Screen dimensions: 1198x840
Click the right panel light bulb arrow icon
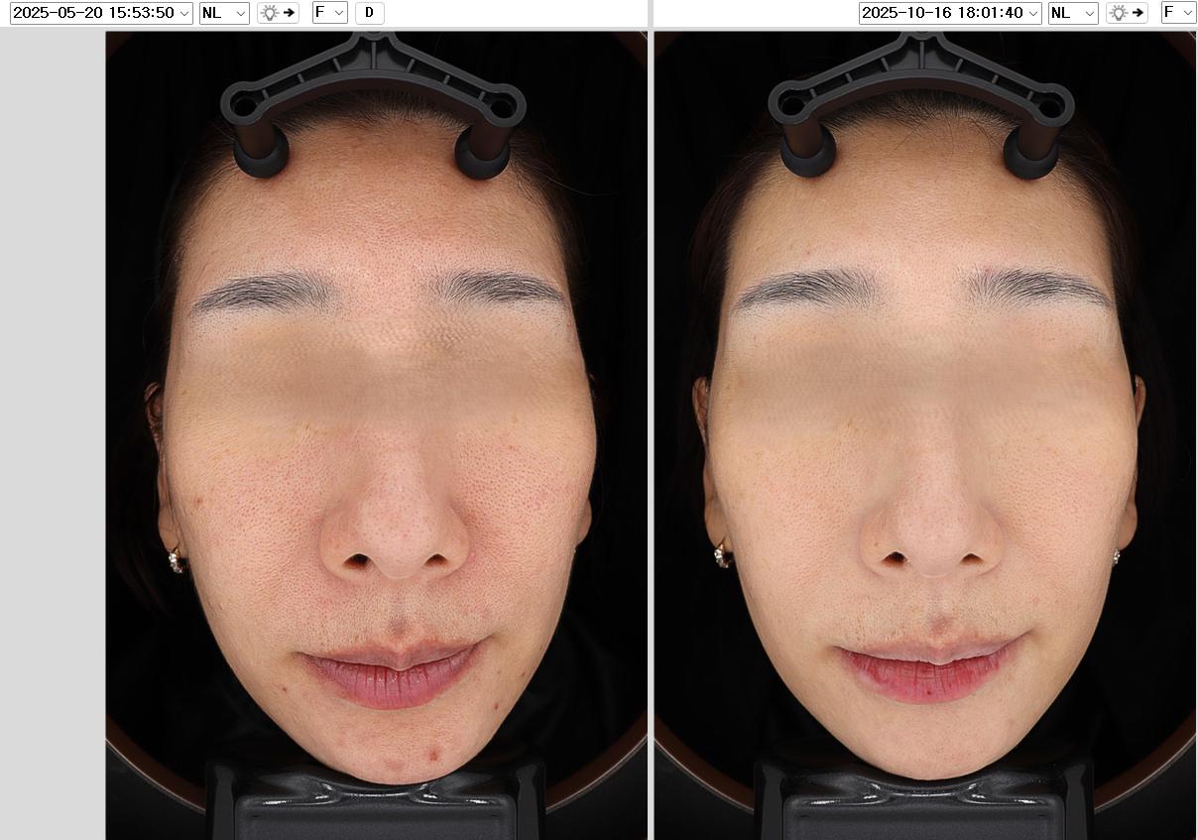point(1127,13)
